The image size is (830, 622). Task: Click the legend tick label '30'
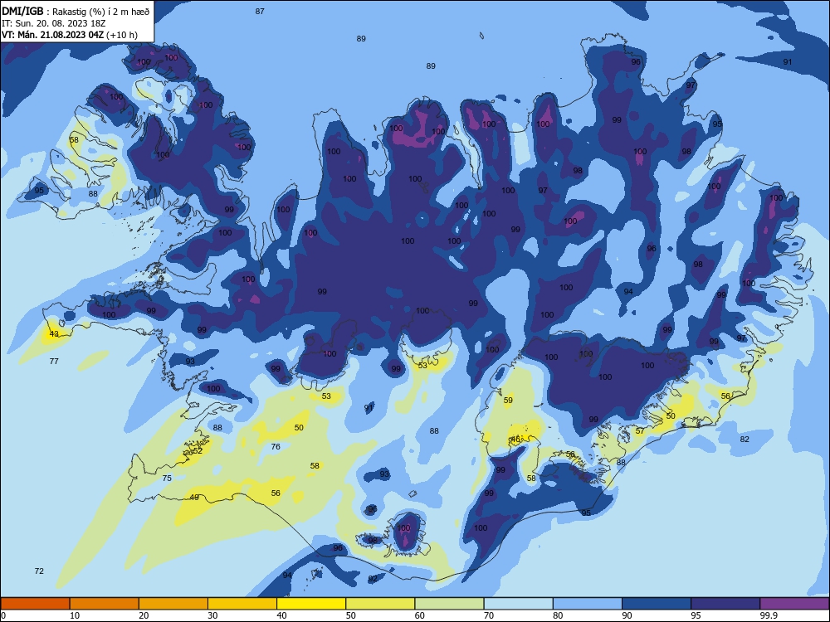[212, 615]
